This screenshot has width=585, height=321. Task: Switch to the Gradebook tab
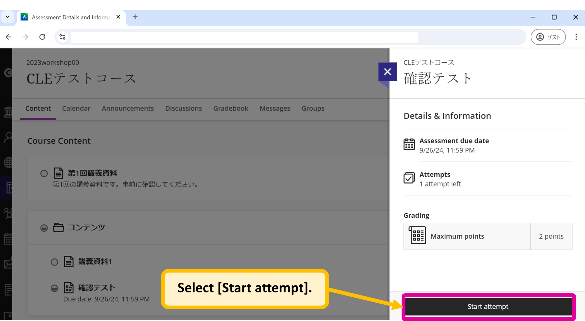(230, 108)
